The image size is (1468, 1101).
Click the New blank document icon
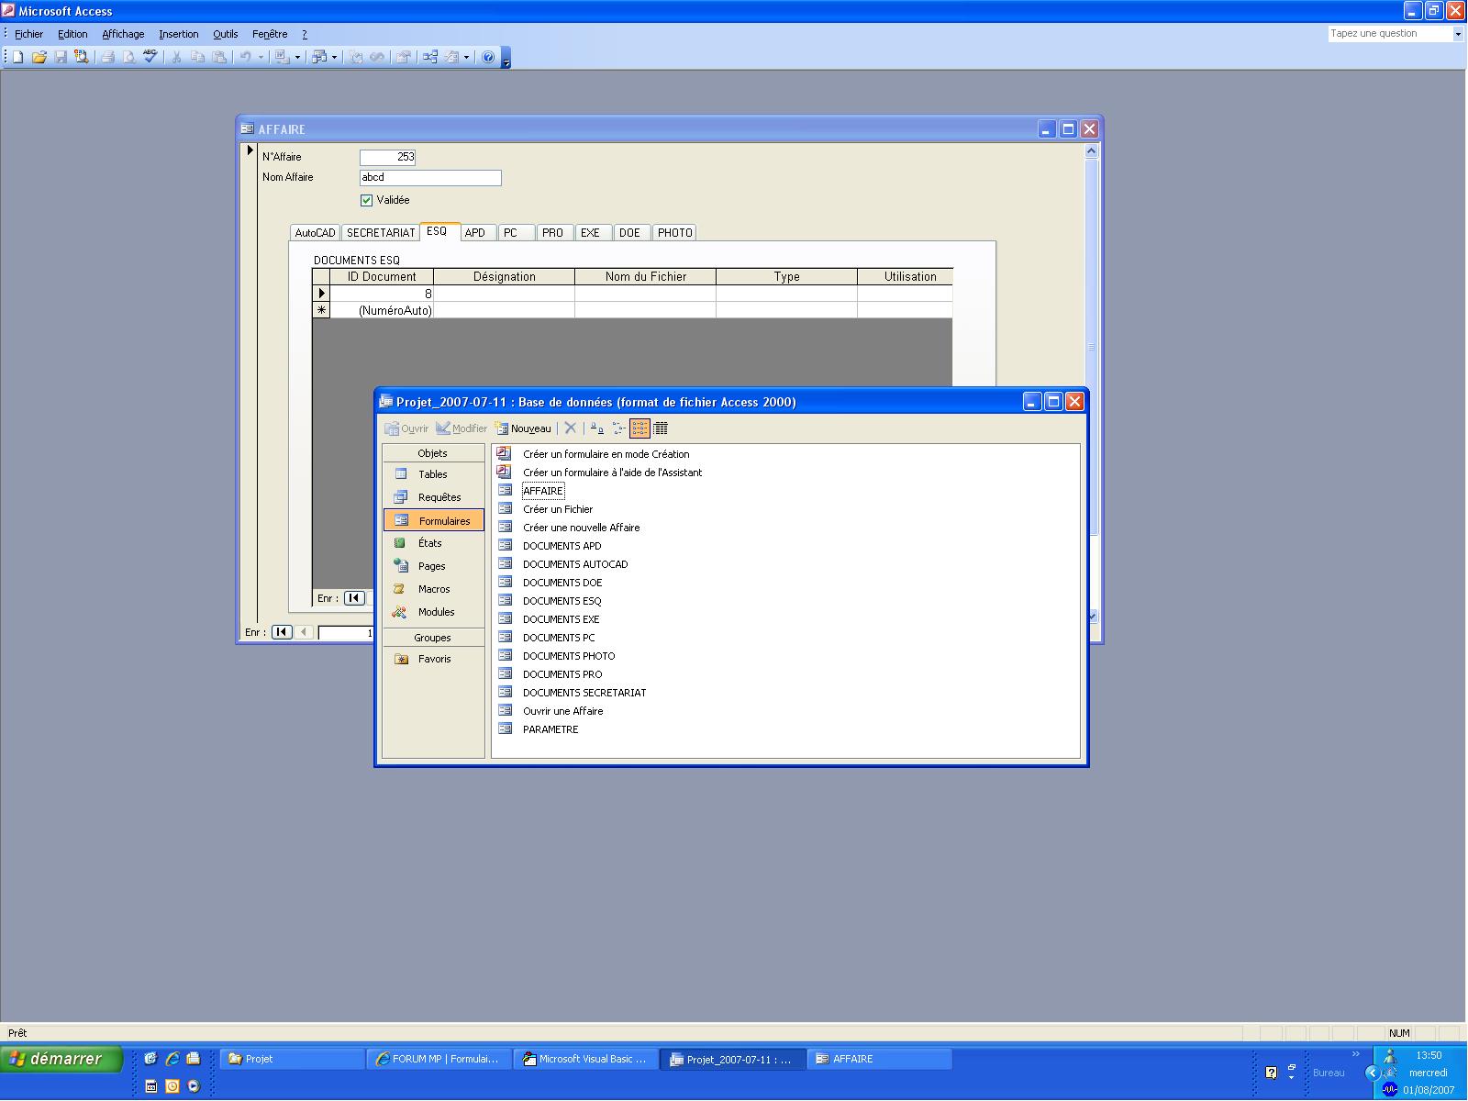click(17, 57)
